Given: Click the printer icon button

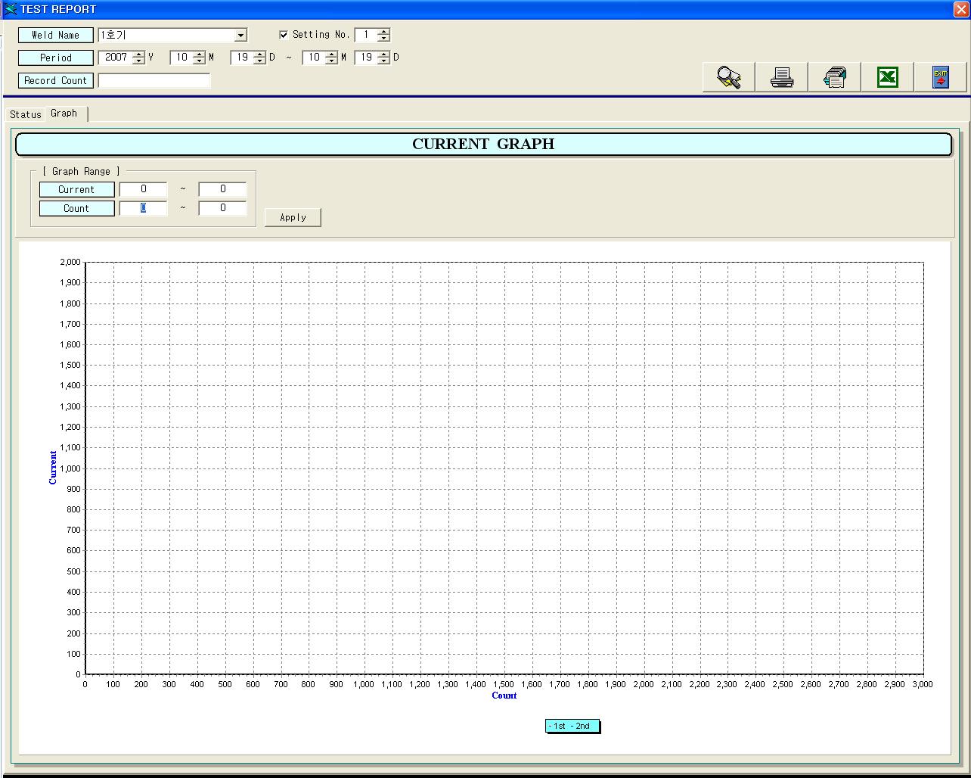Looking at the screenshot, I should click(x=782, y=77).
